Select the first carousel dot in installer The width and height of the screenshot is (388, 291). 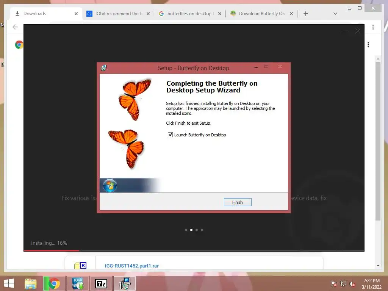(x=186, y=230)
